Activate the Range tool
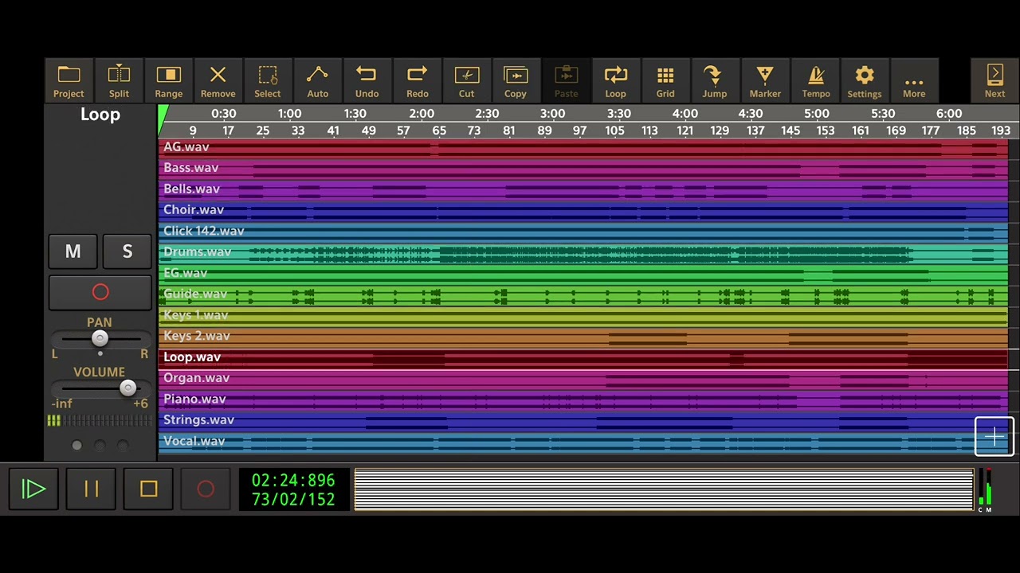 pyautogui.click(x=168, y=81)
